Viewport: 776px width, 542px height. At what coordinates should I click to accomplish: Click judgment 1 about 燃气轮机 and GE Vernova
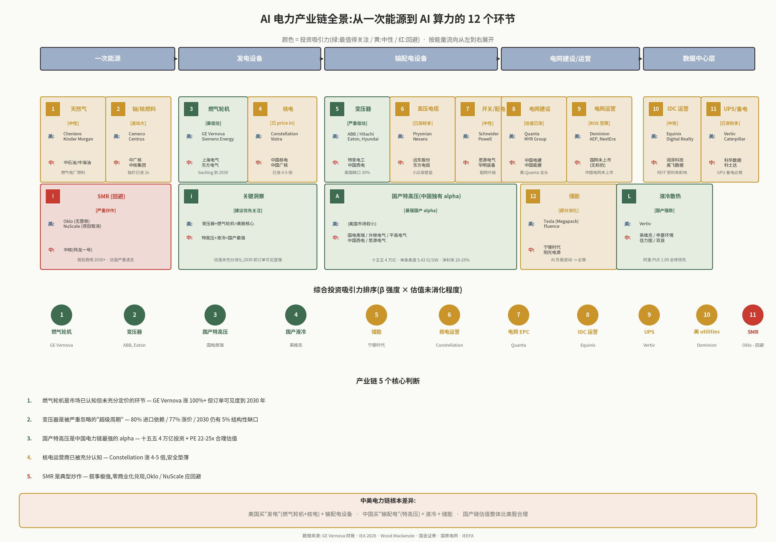(x=153, y=400)
